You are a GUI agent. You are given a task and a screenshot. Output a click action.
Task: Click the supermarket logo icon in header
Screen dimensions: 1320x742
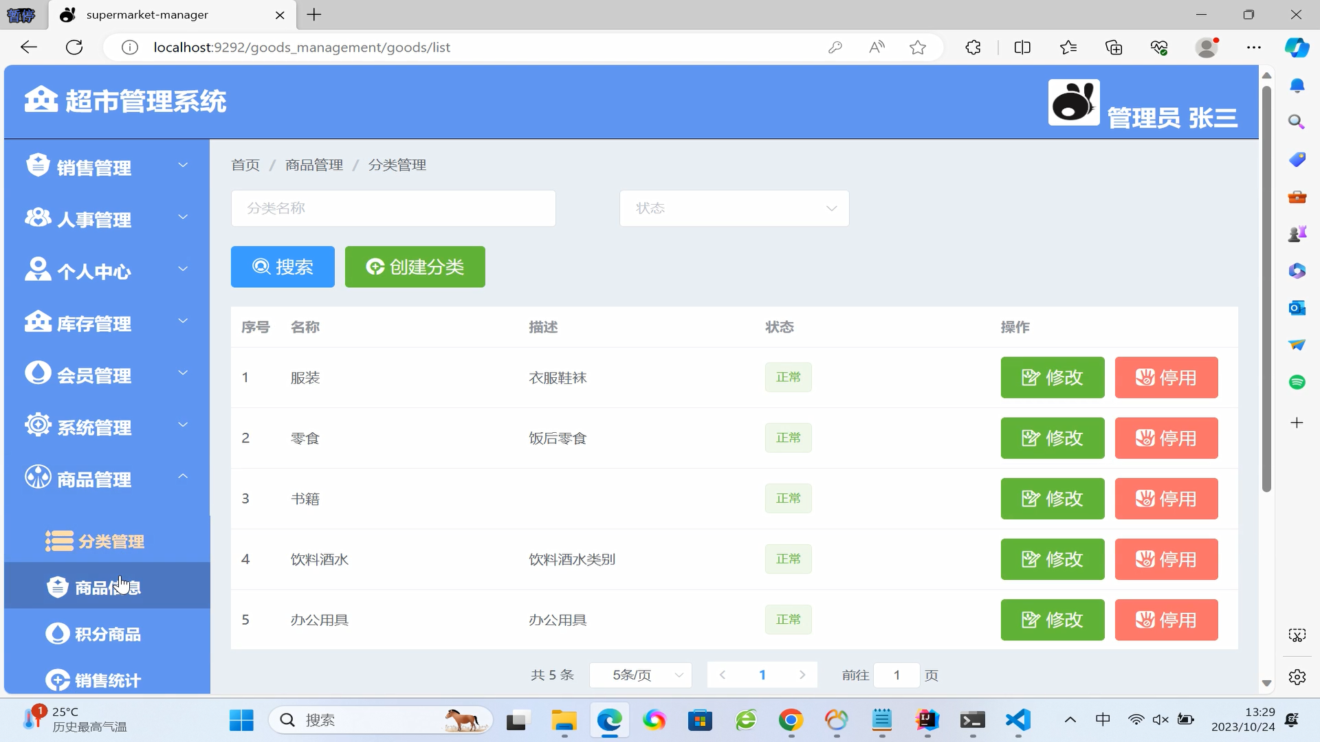(41, 100)
